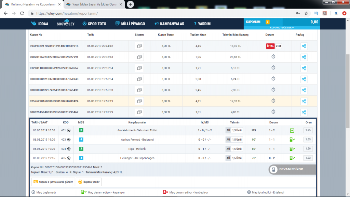This screenshot has height=197, width=350.
Task: Expand coupon row 00020126724127203676
Action: 54,57
